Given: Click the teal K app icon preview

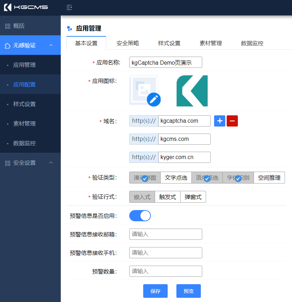Looking at the screenshot, I should point(192,91).
